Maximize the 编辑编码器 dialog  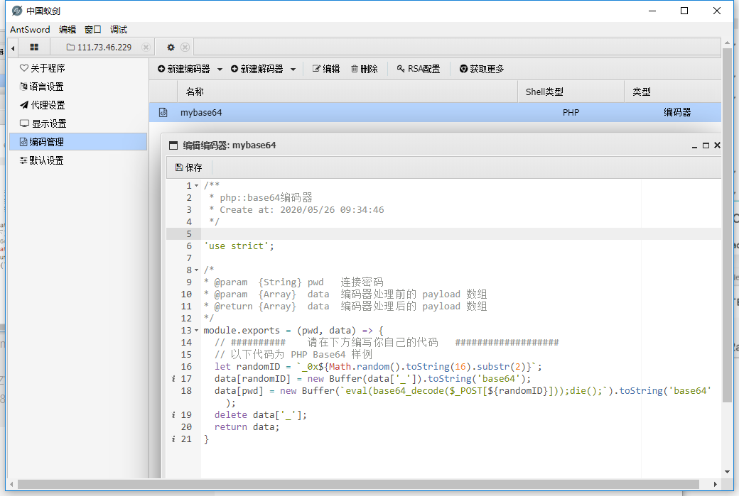point(706,145)
